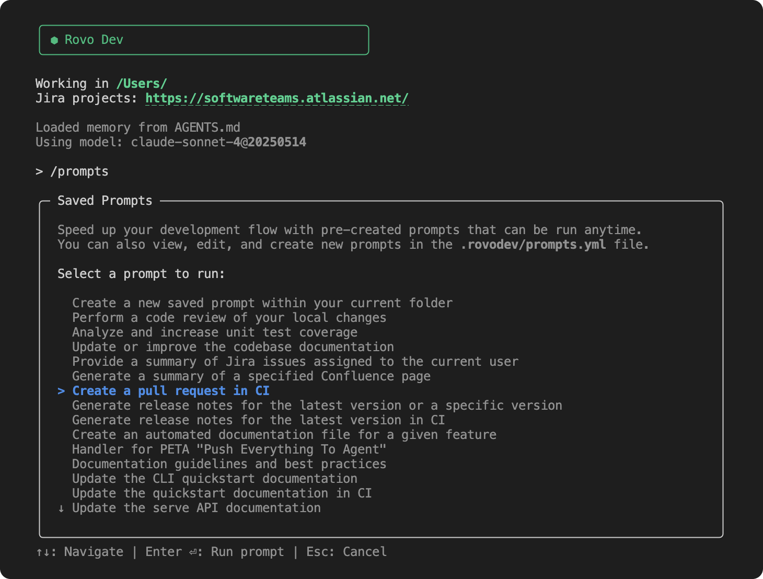Click 'Enter: Run prompt' hint in footer
Screen dimensions: 763x579
(215, 552)
